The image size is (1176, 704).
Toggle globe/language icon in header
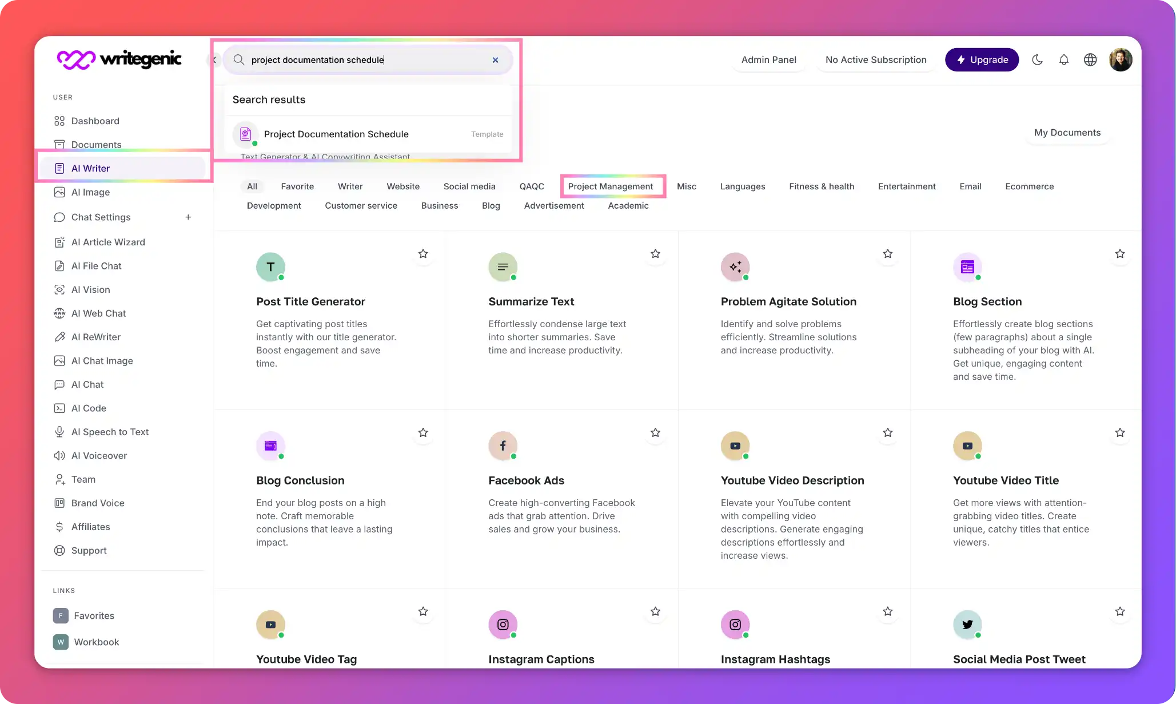[x=1090, y=59]
